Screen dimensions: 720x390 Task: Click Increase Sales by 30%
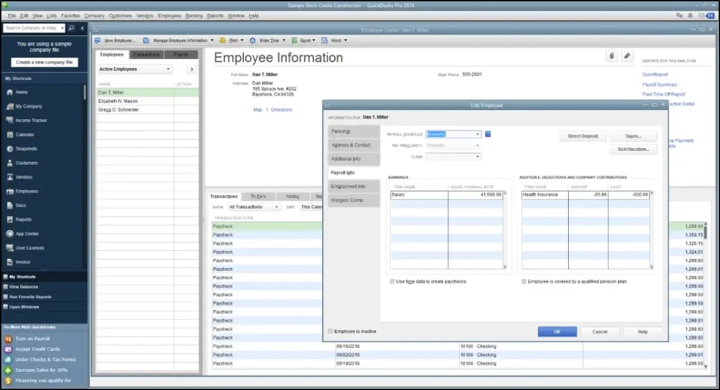coord(41,370)
